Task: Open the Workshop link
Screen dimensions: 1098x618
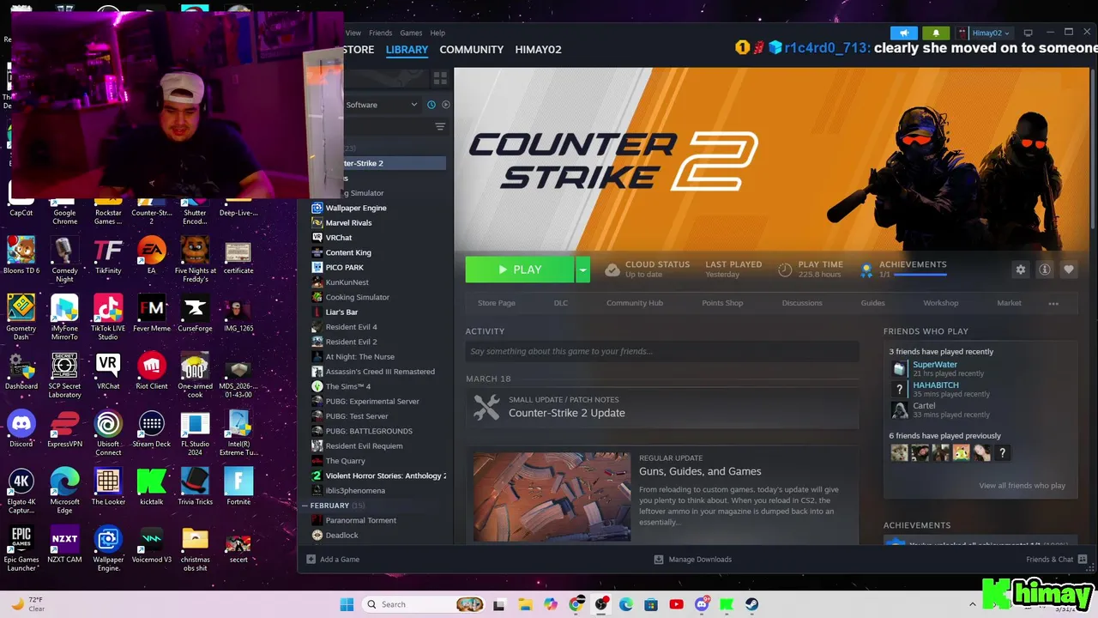Action: pyautogui.click(x=940, y=303)
